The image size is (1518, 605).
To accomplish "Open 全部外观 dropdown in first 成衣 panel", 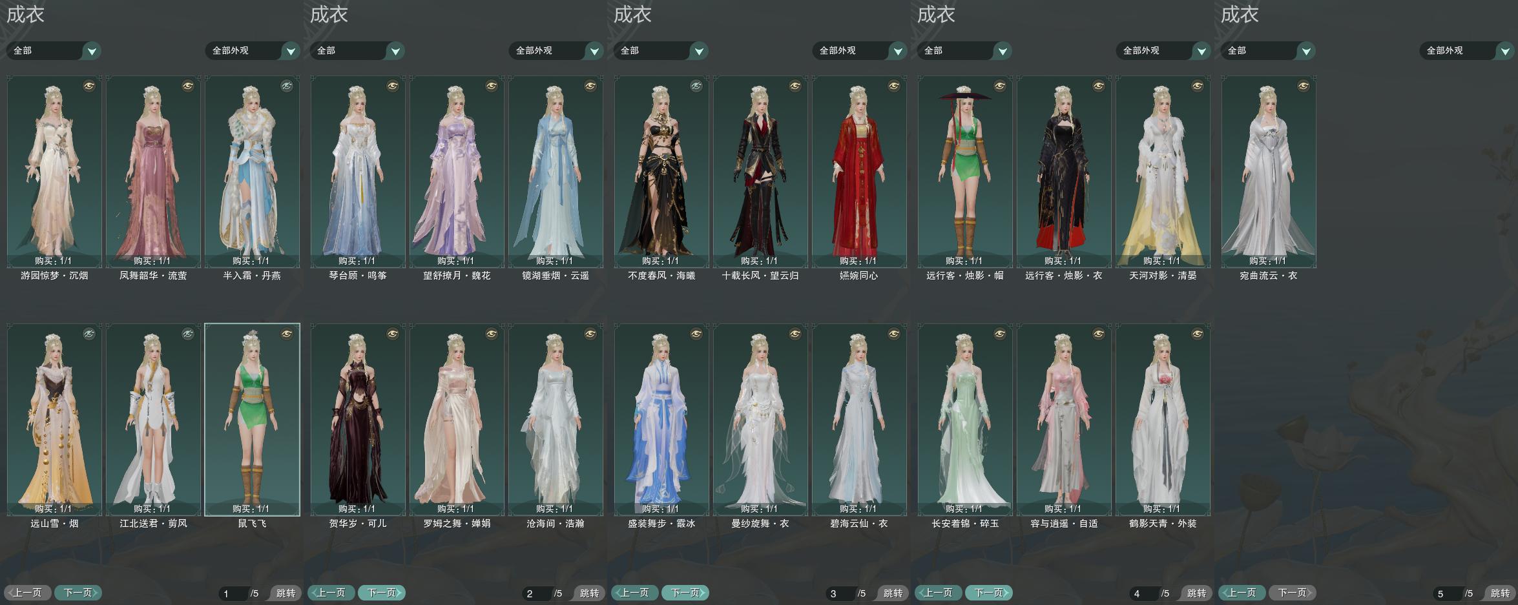I will point(253,50).
